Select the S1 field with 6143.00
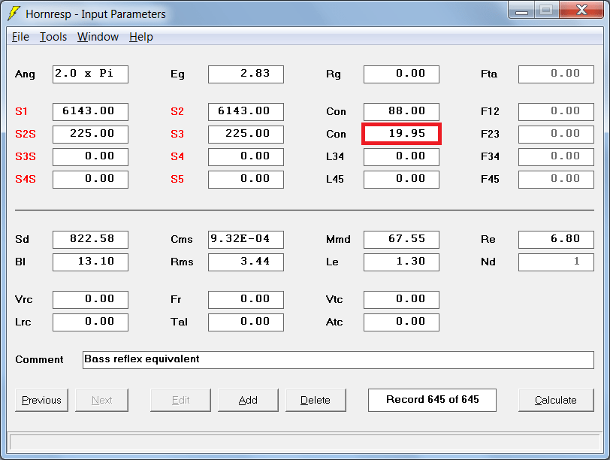This screenshot has width=610, height=460. tap(90, 112)
